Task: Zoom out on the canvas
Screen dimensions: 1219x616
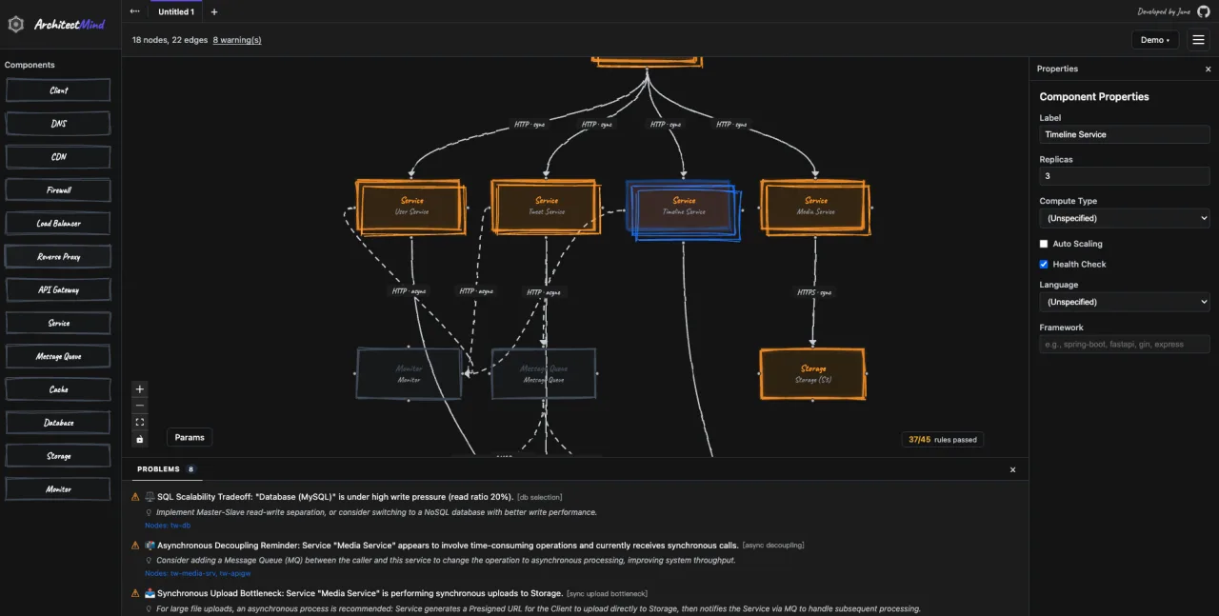Action: [140, 406]
